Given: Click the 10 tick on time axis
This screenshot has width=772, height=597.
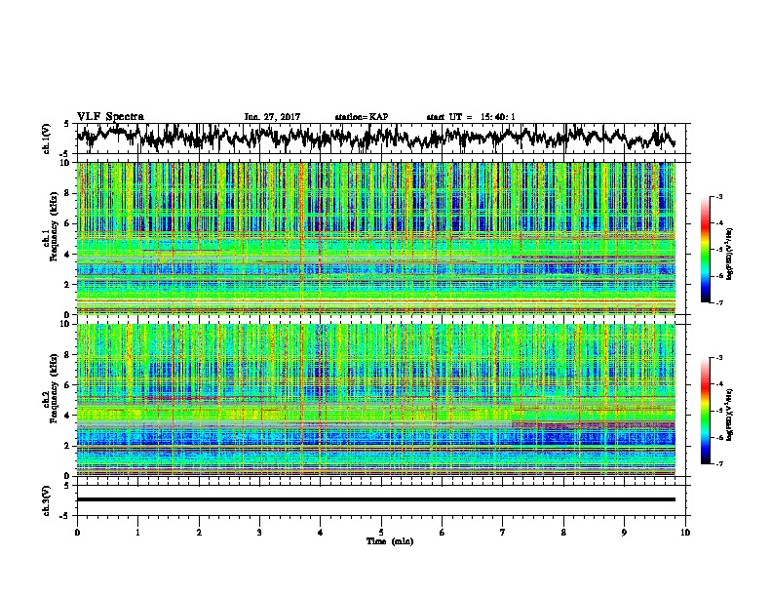Looking at the screenshot, I should point(685,533).
